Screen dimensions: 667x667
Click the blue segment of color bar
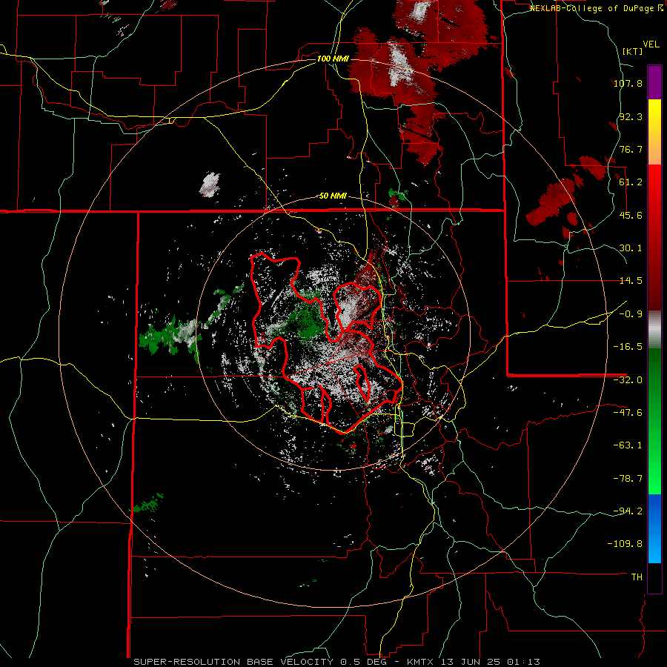click(x=654, y=528)
